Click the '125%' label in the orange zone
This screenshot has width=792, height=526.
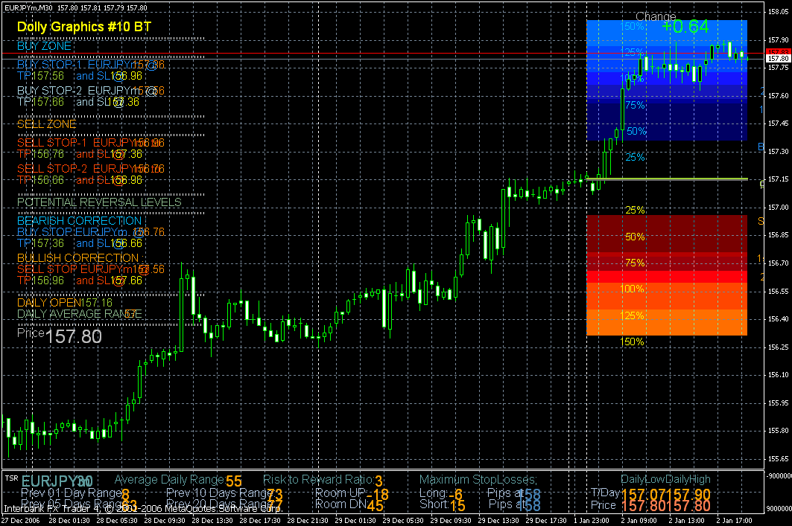pyautogui.click(x=632, y=315)
